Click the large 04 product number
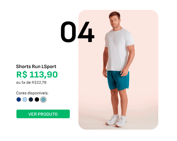Screen dimensions: 177x141 click(x=77, y=32)
